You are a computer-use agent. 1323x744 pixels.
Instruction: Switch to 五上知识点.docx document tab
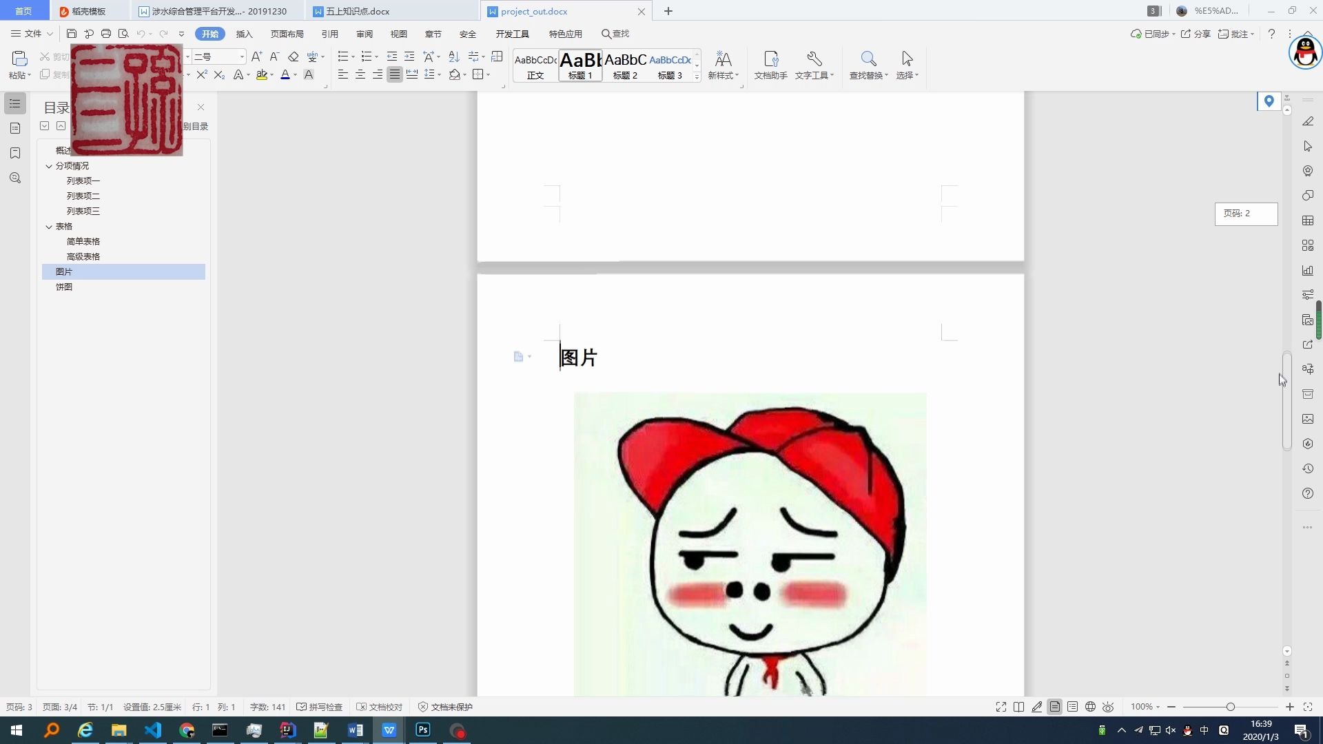click(x=357, y=11)
